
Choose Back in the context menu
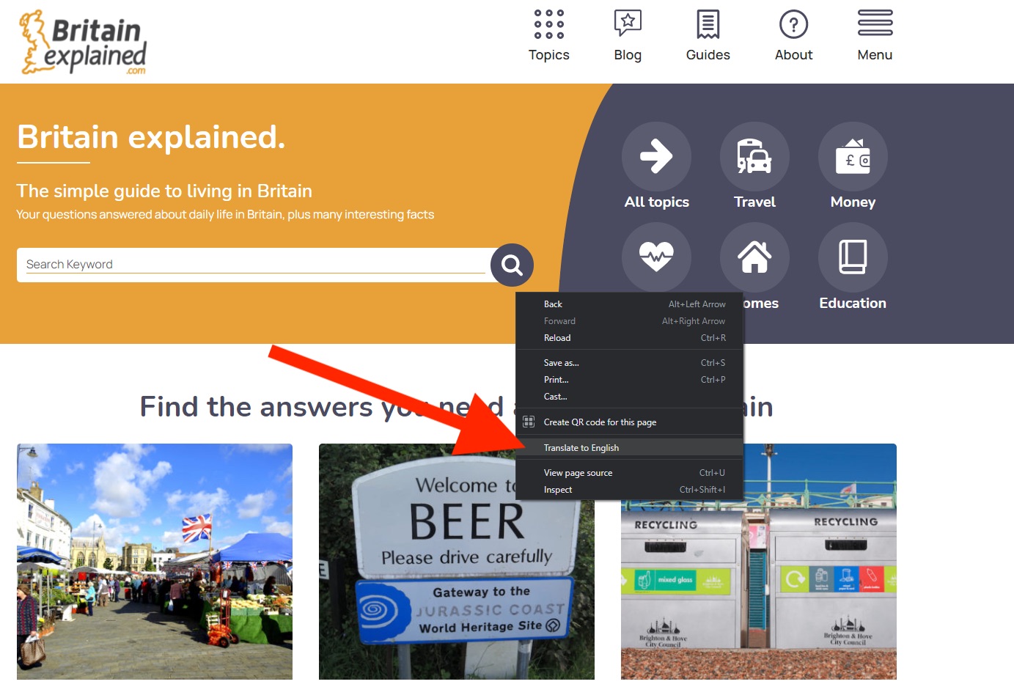click(630, 304)
